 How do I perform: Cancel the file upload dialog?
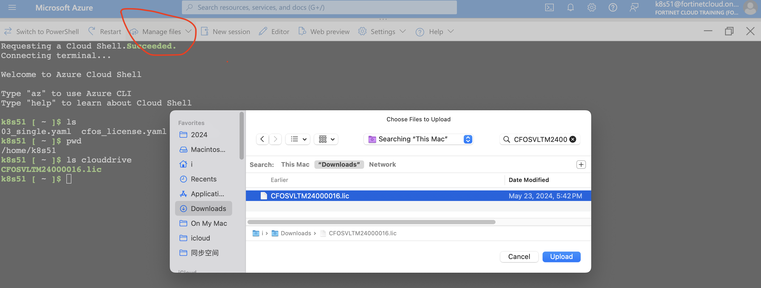(x=519, y=256)
